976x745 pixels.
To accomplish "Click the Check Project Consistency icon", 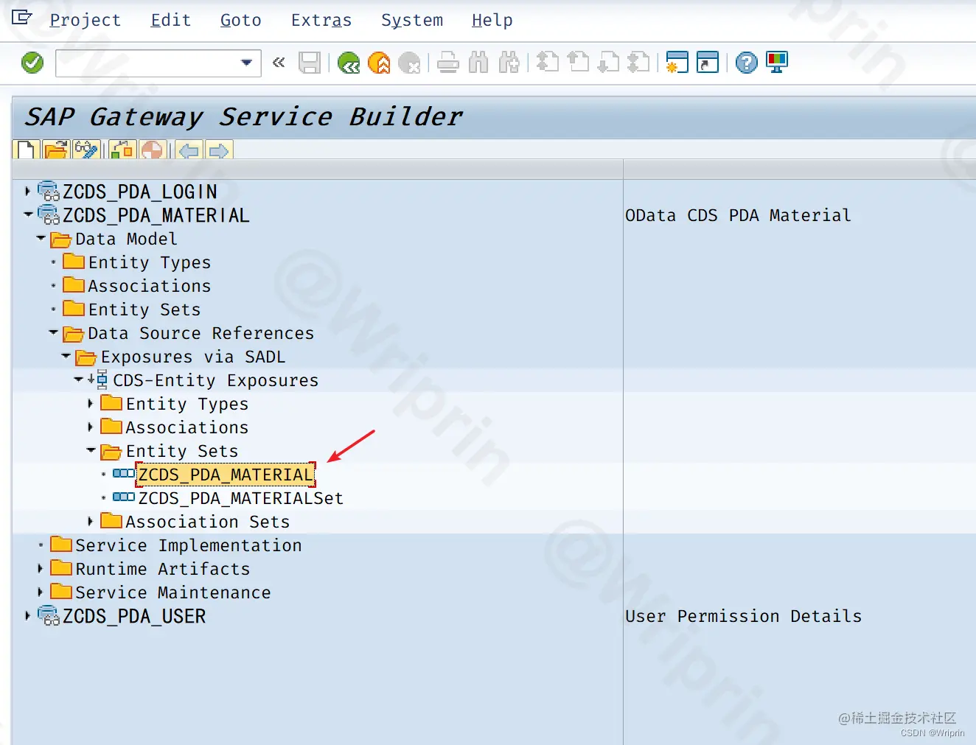I will (123, 150).
